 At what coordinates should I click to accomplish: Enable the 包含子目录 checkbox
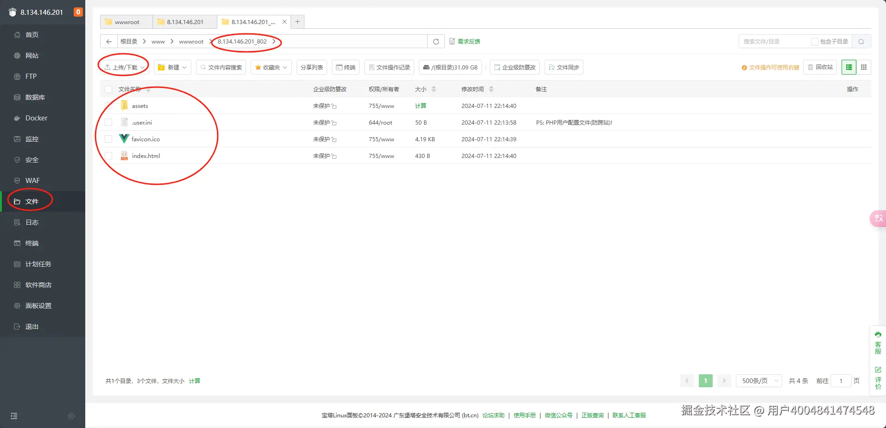click(814, 42)
